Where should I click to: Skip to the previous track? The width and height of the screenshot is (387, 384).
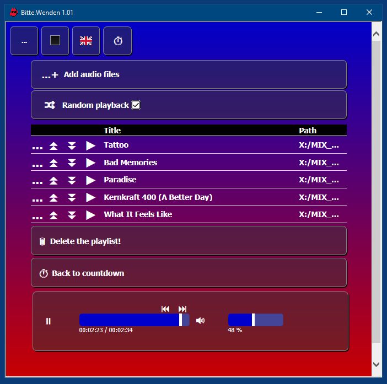(x=165, y=309)
